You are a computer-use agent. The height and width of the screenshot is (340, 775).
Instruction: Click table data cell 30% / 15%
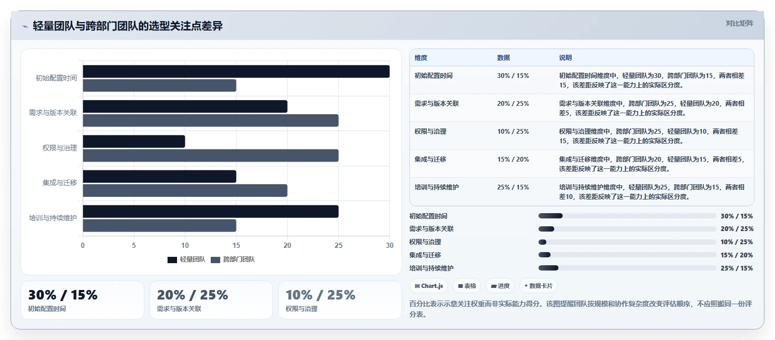pos(513,76)
